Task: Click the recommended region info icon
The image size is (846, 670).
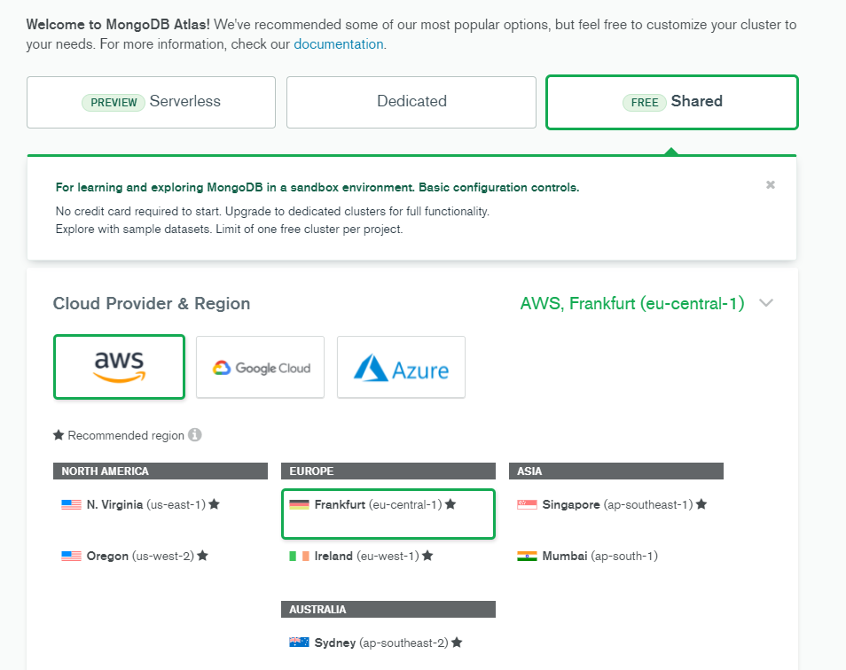Action: point(195,435)
